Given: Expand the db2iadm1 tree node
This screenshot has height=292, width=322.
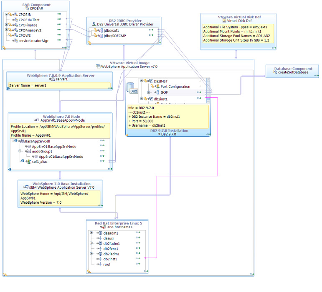Looking at the screenshot, I should pyautogui.click(x=91, y=254).
